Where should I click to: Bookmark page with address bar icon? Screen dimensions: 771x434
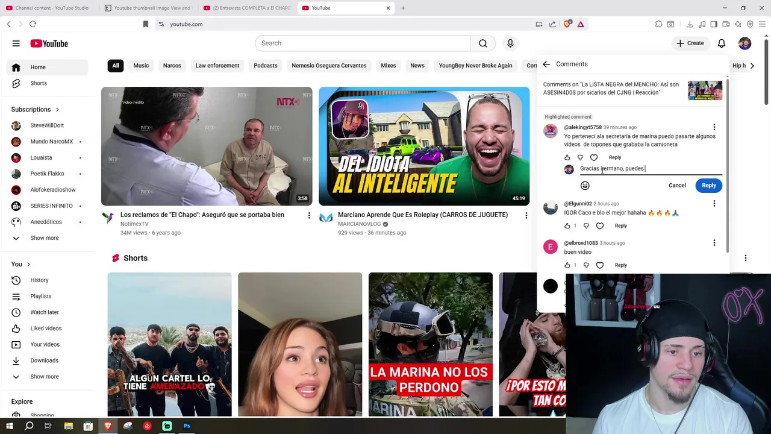145,24
